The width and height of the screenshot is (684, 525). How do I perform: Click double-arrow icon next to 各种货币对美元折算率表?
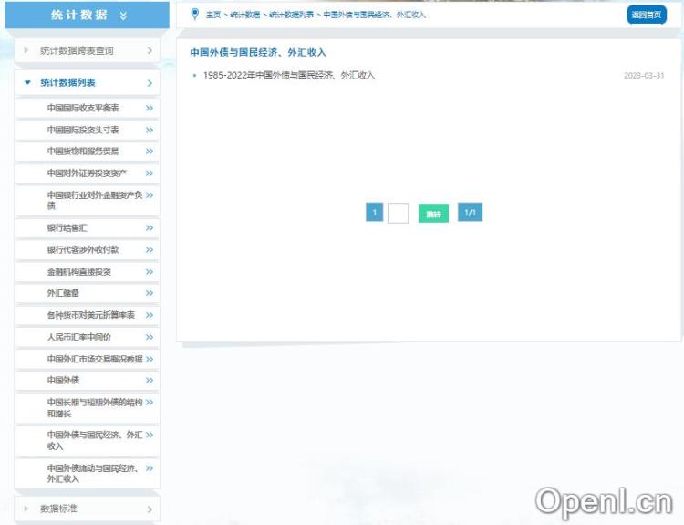[x=150, y=315]
